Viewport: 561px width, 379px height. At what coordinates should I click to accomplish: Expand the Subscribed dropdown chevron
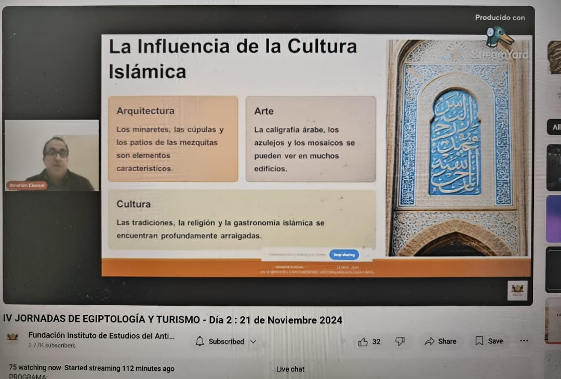[253, 342]
